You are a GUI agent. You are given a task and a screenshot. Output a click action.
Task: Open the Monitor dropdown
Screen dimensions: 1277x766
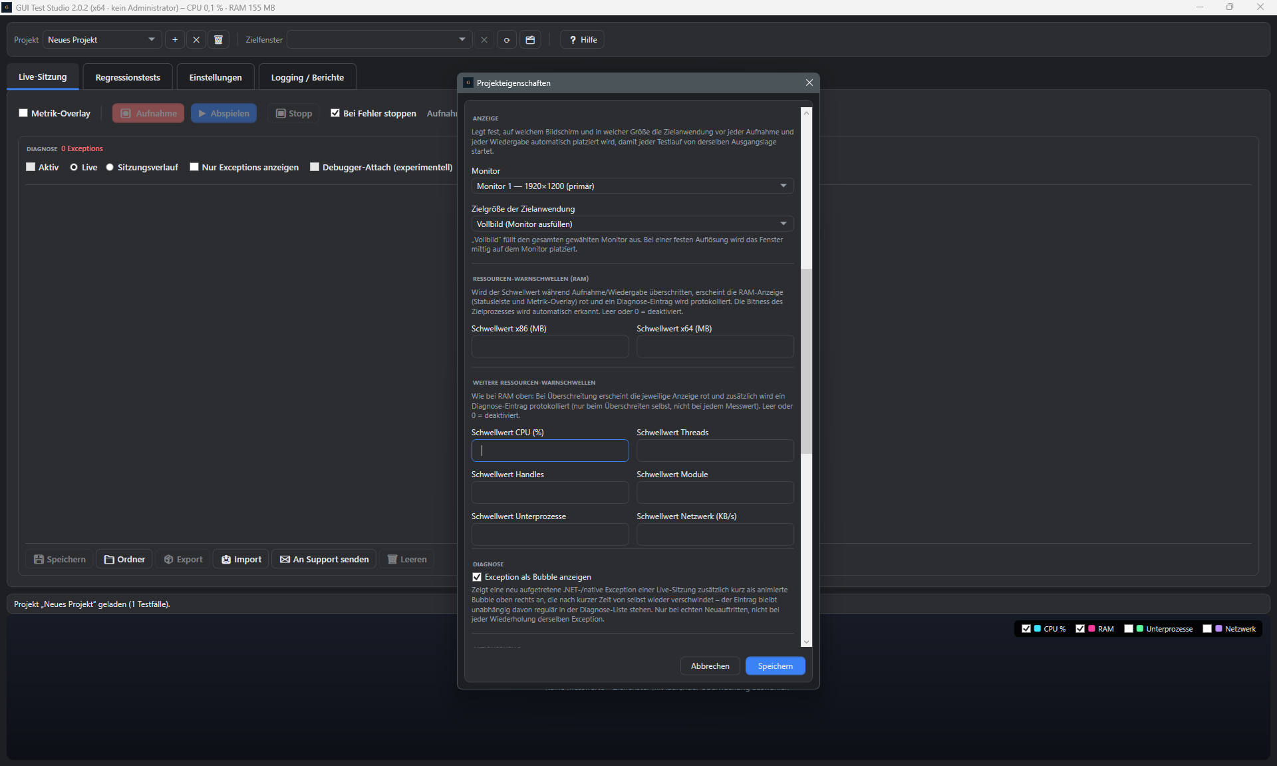click(x=633, y=186)
